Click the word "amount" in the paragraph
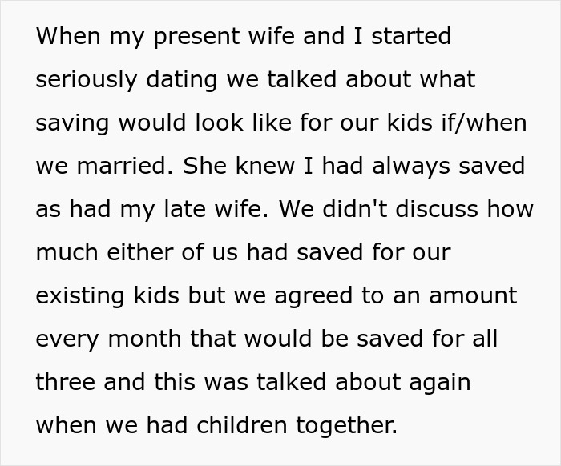Viewport: 561px width, 466px height. point(473,295)
